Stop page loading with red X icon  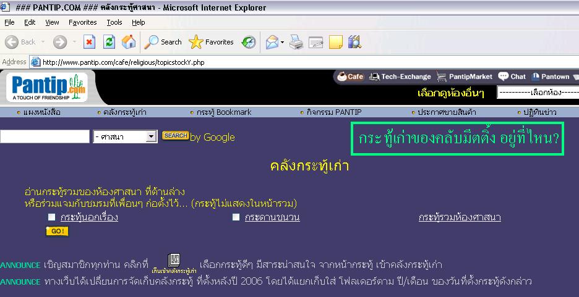point(89,42)
